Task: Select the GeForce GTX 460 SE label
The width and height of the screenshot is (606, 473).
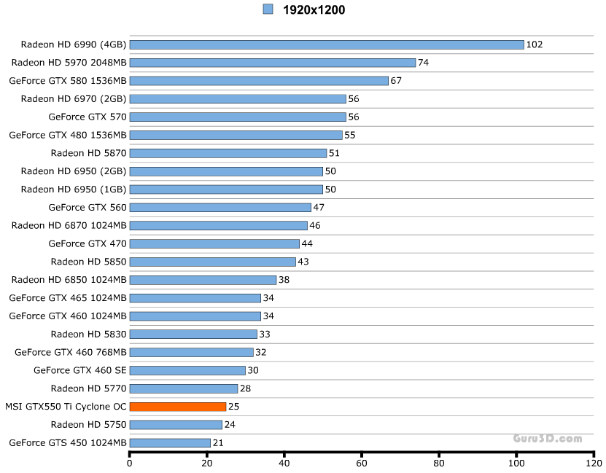Action: point(80,370)
